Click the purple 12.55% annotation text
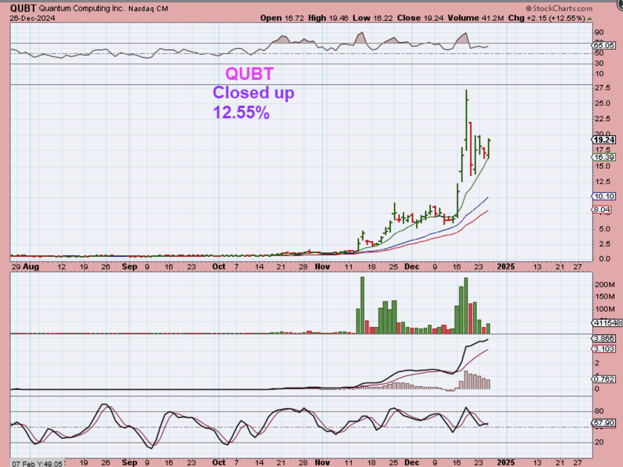Image resolution: width=623 pixels, height=467 pixels. click(241, 112)
